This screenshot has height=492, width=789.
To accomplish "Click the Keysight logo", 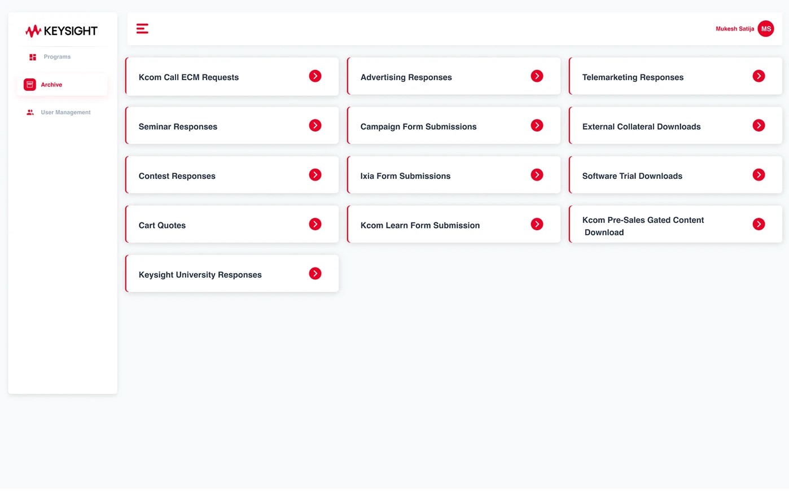I will coord(62,31).
